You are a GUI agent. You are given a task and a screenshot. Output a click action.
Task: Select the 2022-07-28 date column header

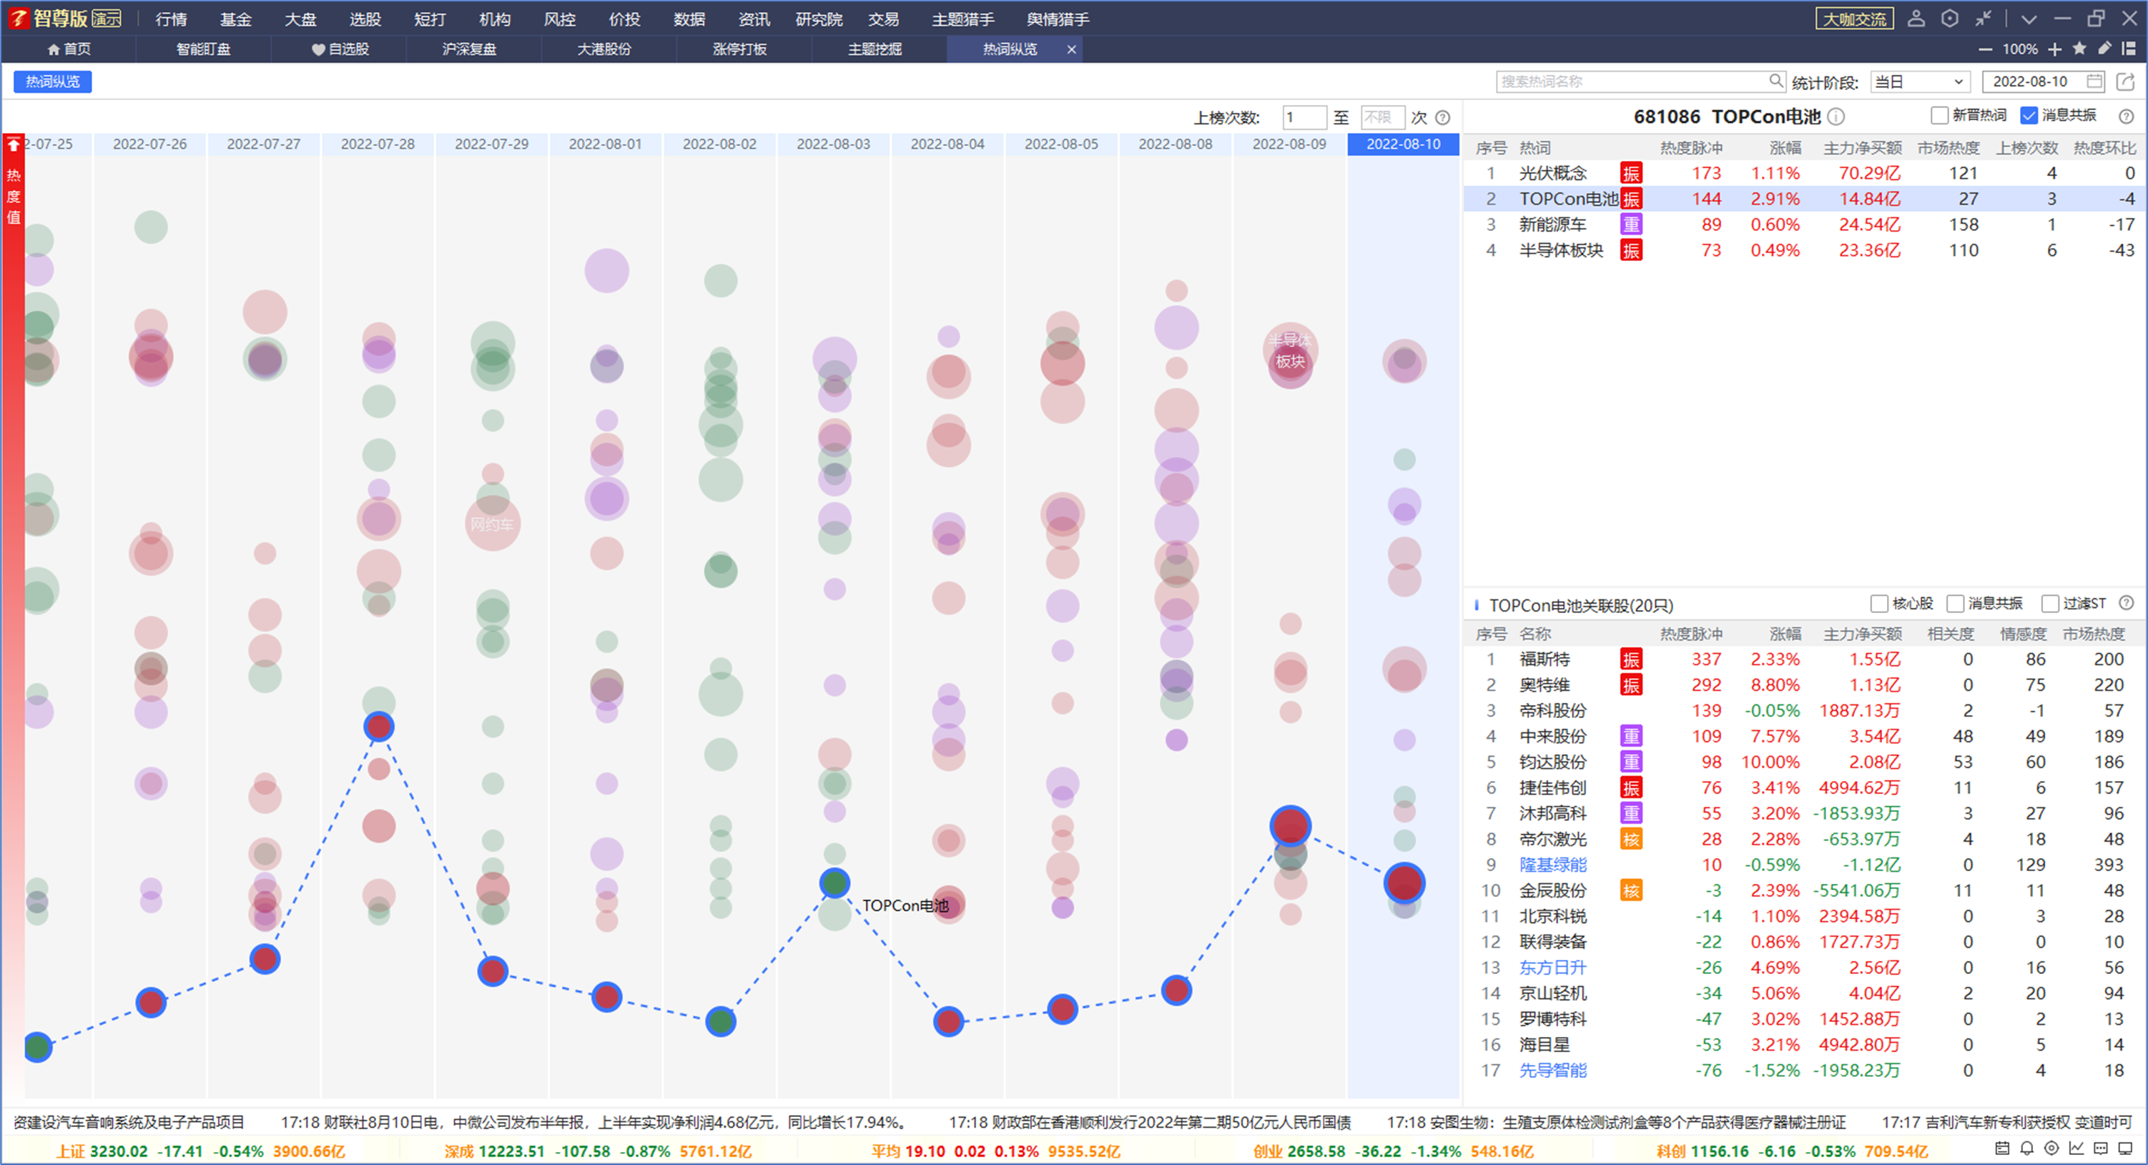[378, 144]
